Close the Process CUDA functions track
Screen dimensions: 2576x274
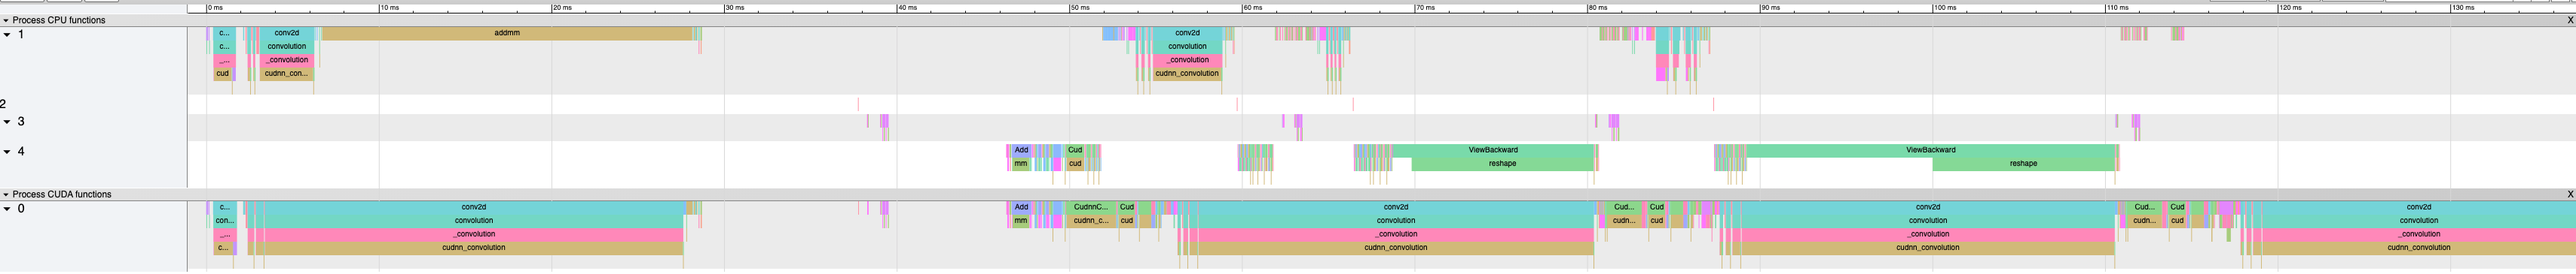[x=2570, y=194]
